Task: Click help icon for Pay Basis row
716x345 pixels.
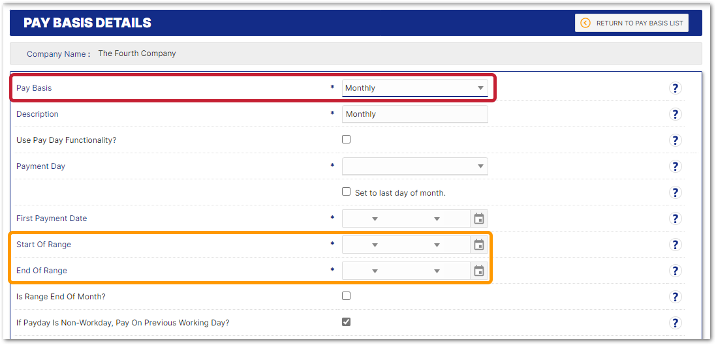Action: pyautogui.click(x=676, y=88)
